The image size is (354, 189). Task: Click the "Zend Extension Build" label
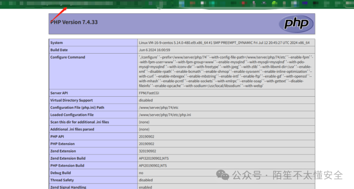pyautogui.click(x=68, y=158)
